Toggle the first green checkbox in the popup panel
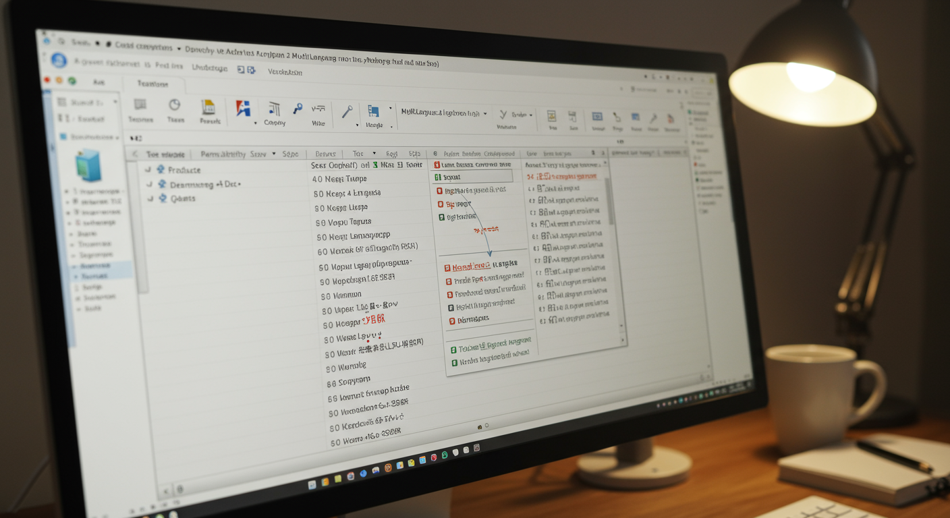This screenshot has width=950, height=518. click(x=438, y=177)
